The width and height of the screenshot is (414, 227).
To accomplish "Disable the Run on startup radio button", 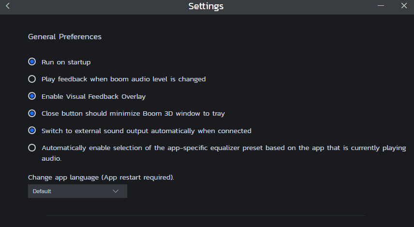I will [x=32, y=62].
